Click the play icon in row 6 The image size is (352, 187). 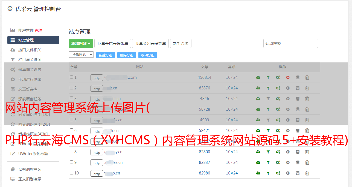point(288,131)
